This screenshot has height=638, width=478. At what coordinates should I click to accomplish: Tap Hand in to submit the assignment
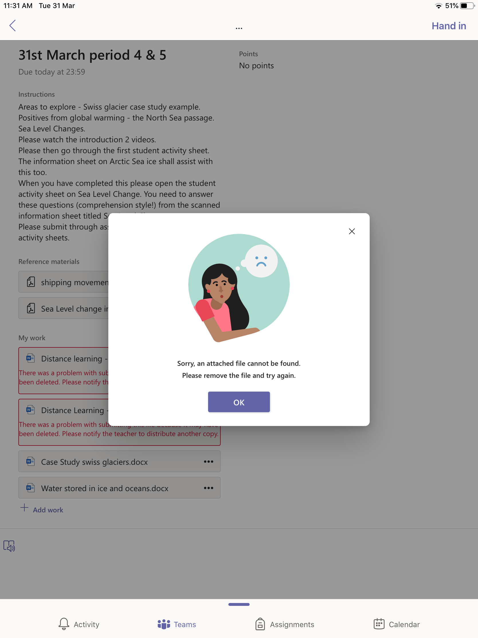tap(448, 26)
